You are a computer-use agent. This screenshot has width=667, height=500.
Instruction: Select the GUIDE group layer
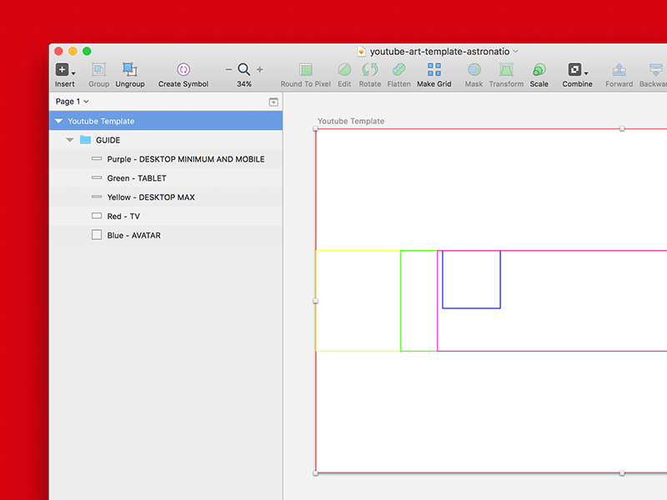[166, 140]
